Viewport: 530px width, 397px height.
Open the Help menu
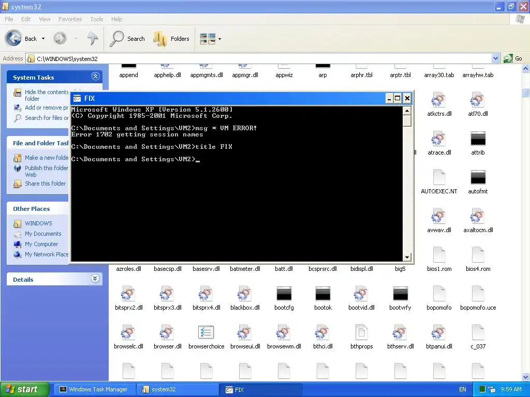pyautogui.click(x=117, y=19)
